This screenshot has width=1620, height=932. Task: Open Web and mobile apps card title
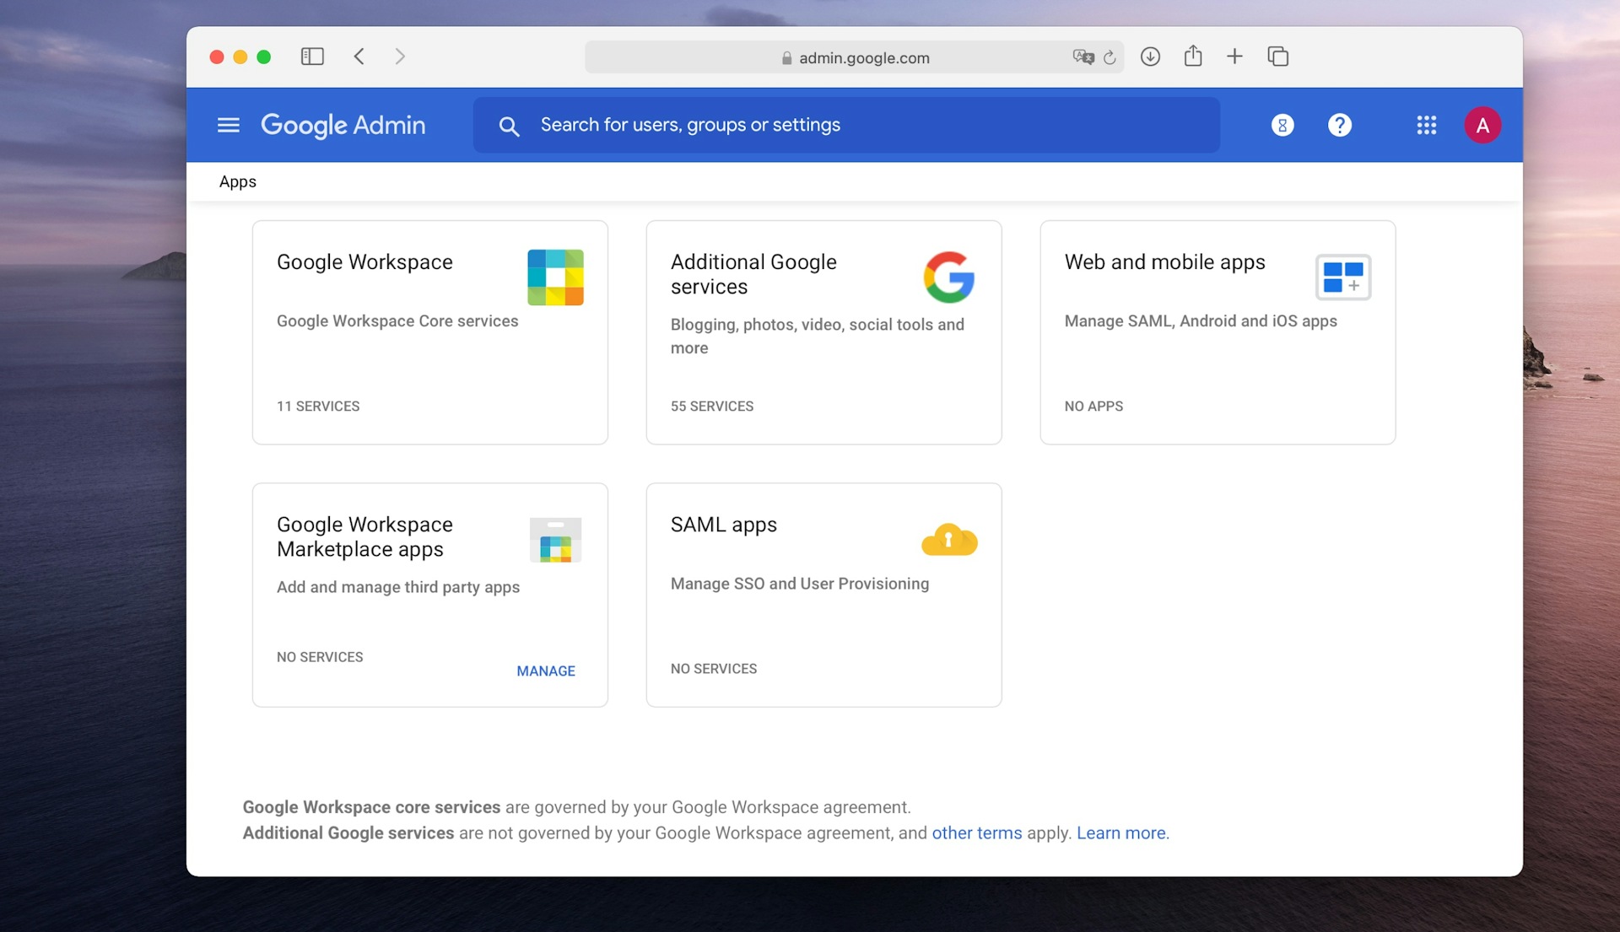click(1164, 262)
